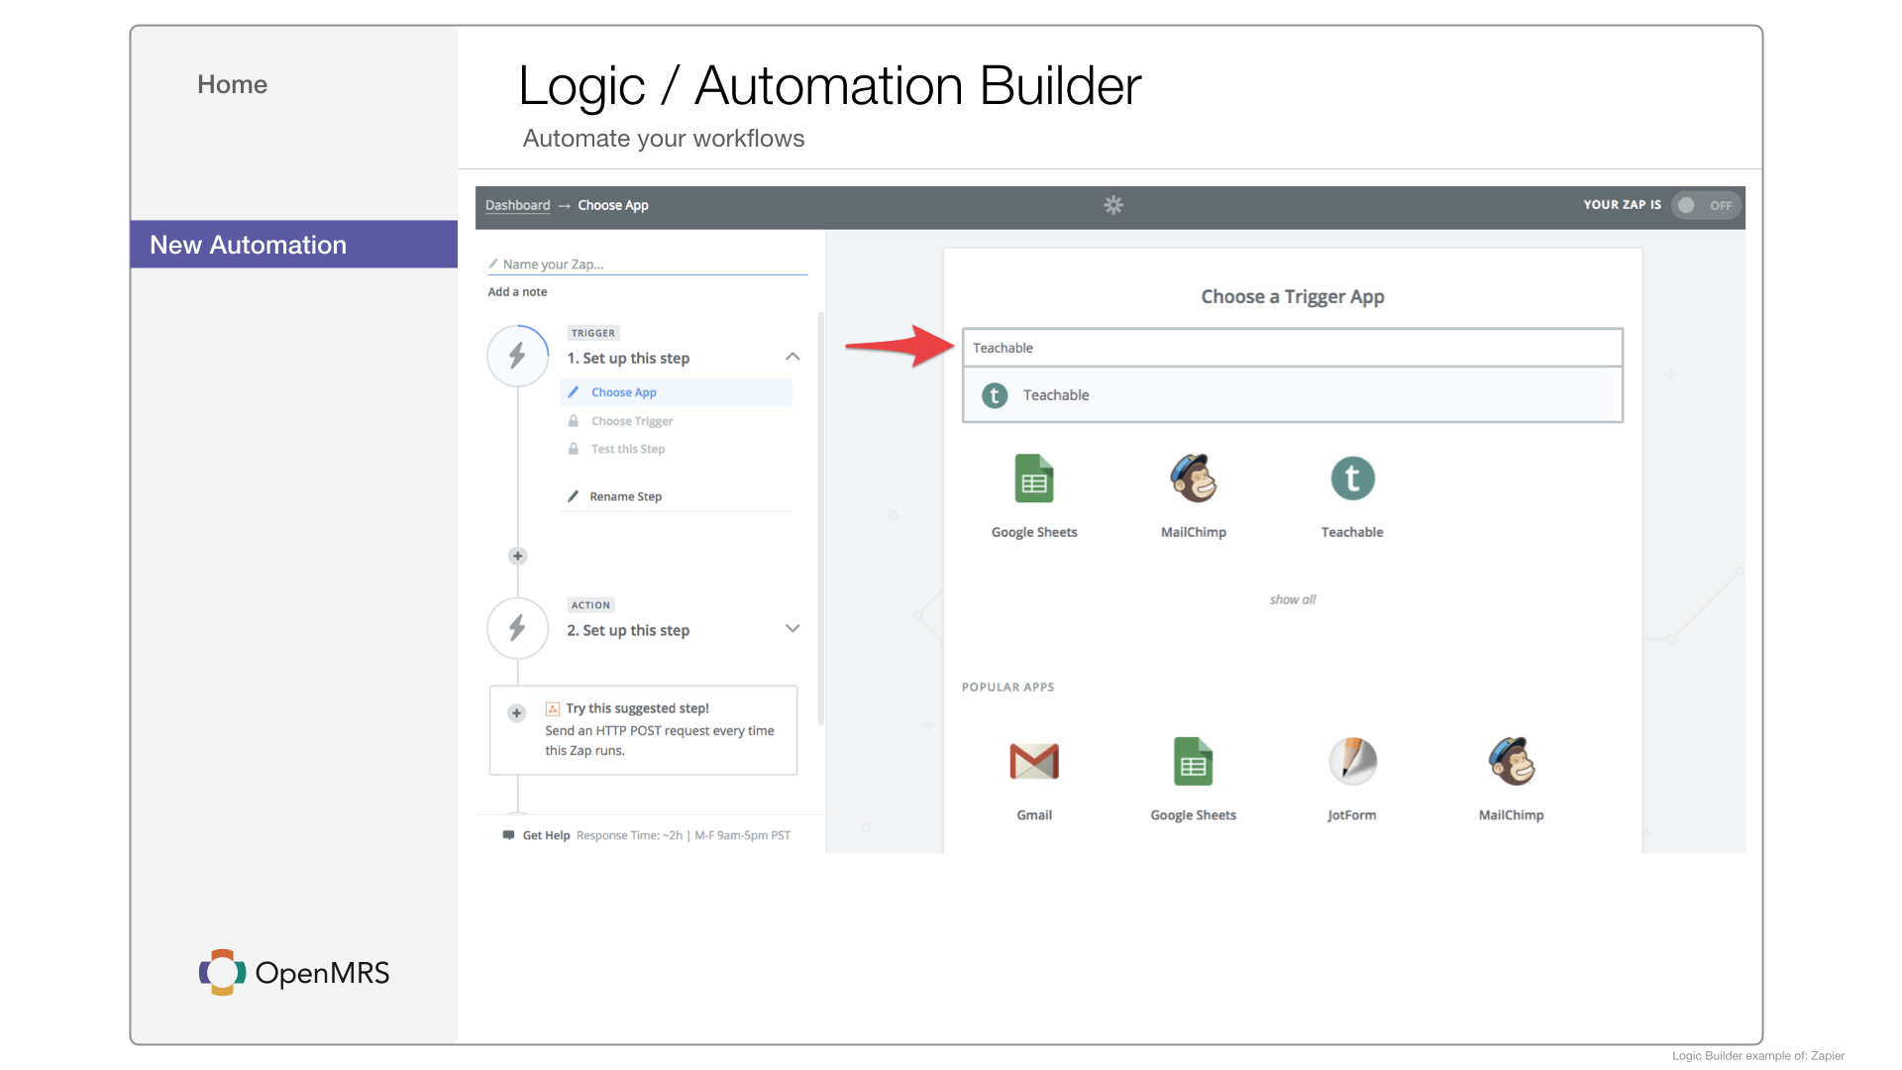Click the Get Help chat icon

pos(508,835)
